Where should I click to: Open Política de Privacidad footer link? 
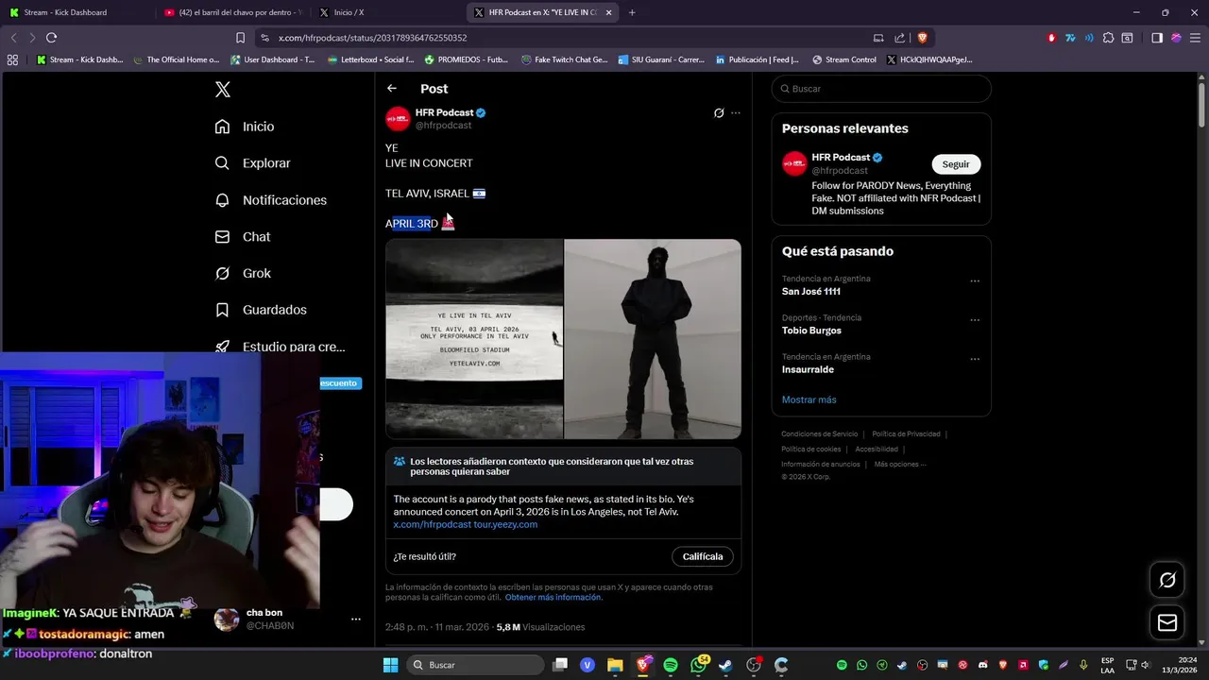pyautogui.click(x=906, y=434)
